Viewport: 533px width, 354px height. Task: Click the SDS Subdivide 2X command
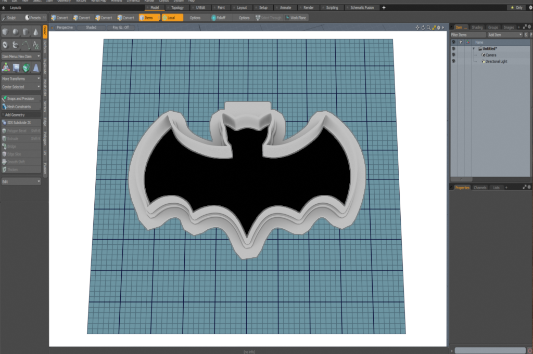18,123
